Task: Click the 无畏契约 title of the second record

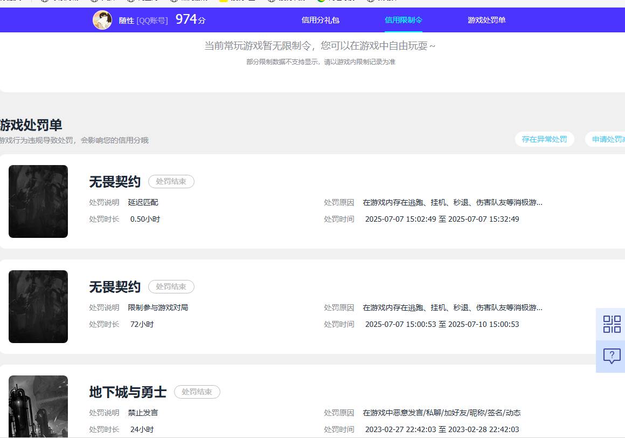Action: [x=114, y=286]
